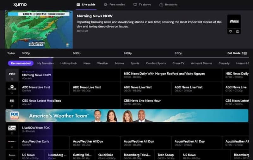Open the Networks page
The height and width of the screenshot is (160, 253).
(168, 5)
